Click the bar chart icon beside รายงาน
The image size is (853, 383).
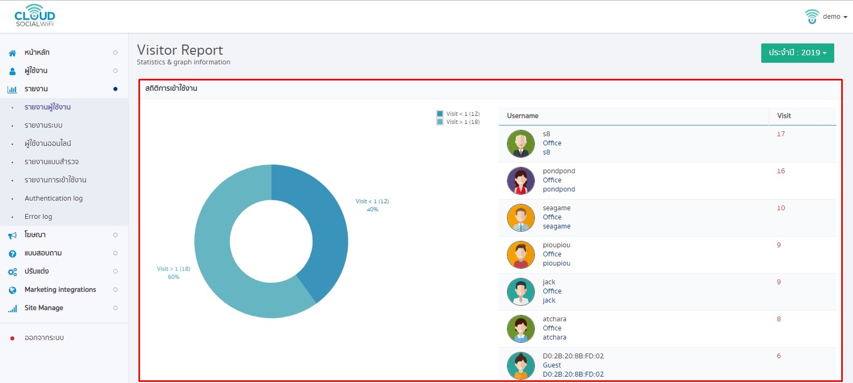tap(12, 89)
